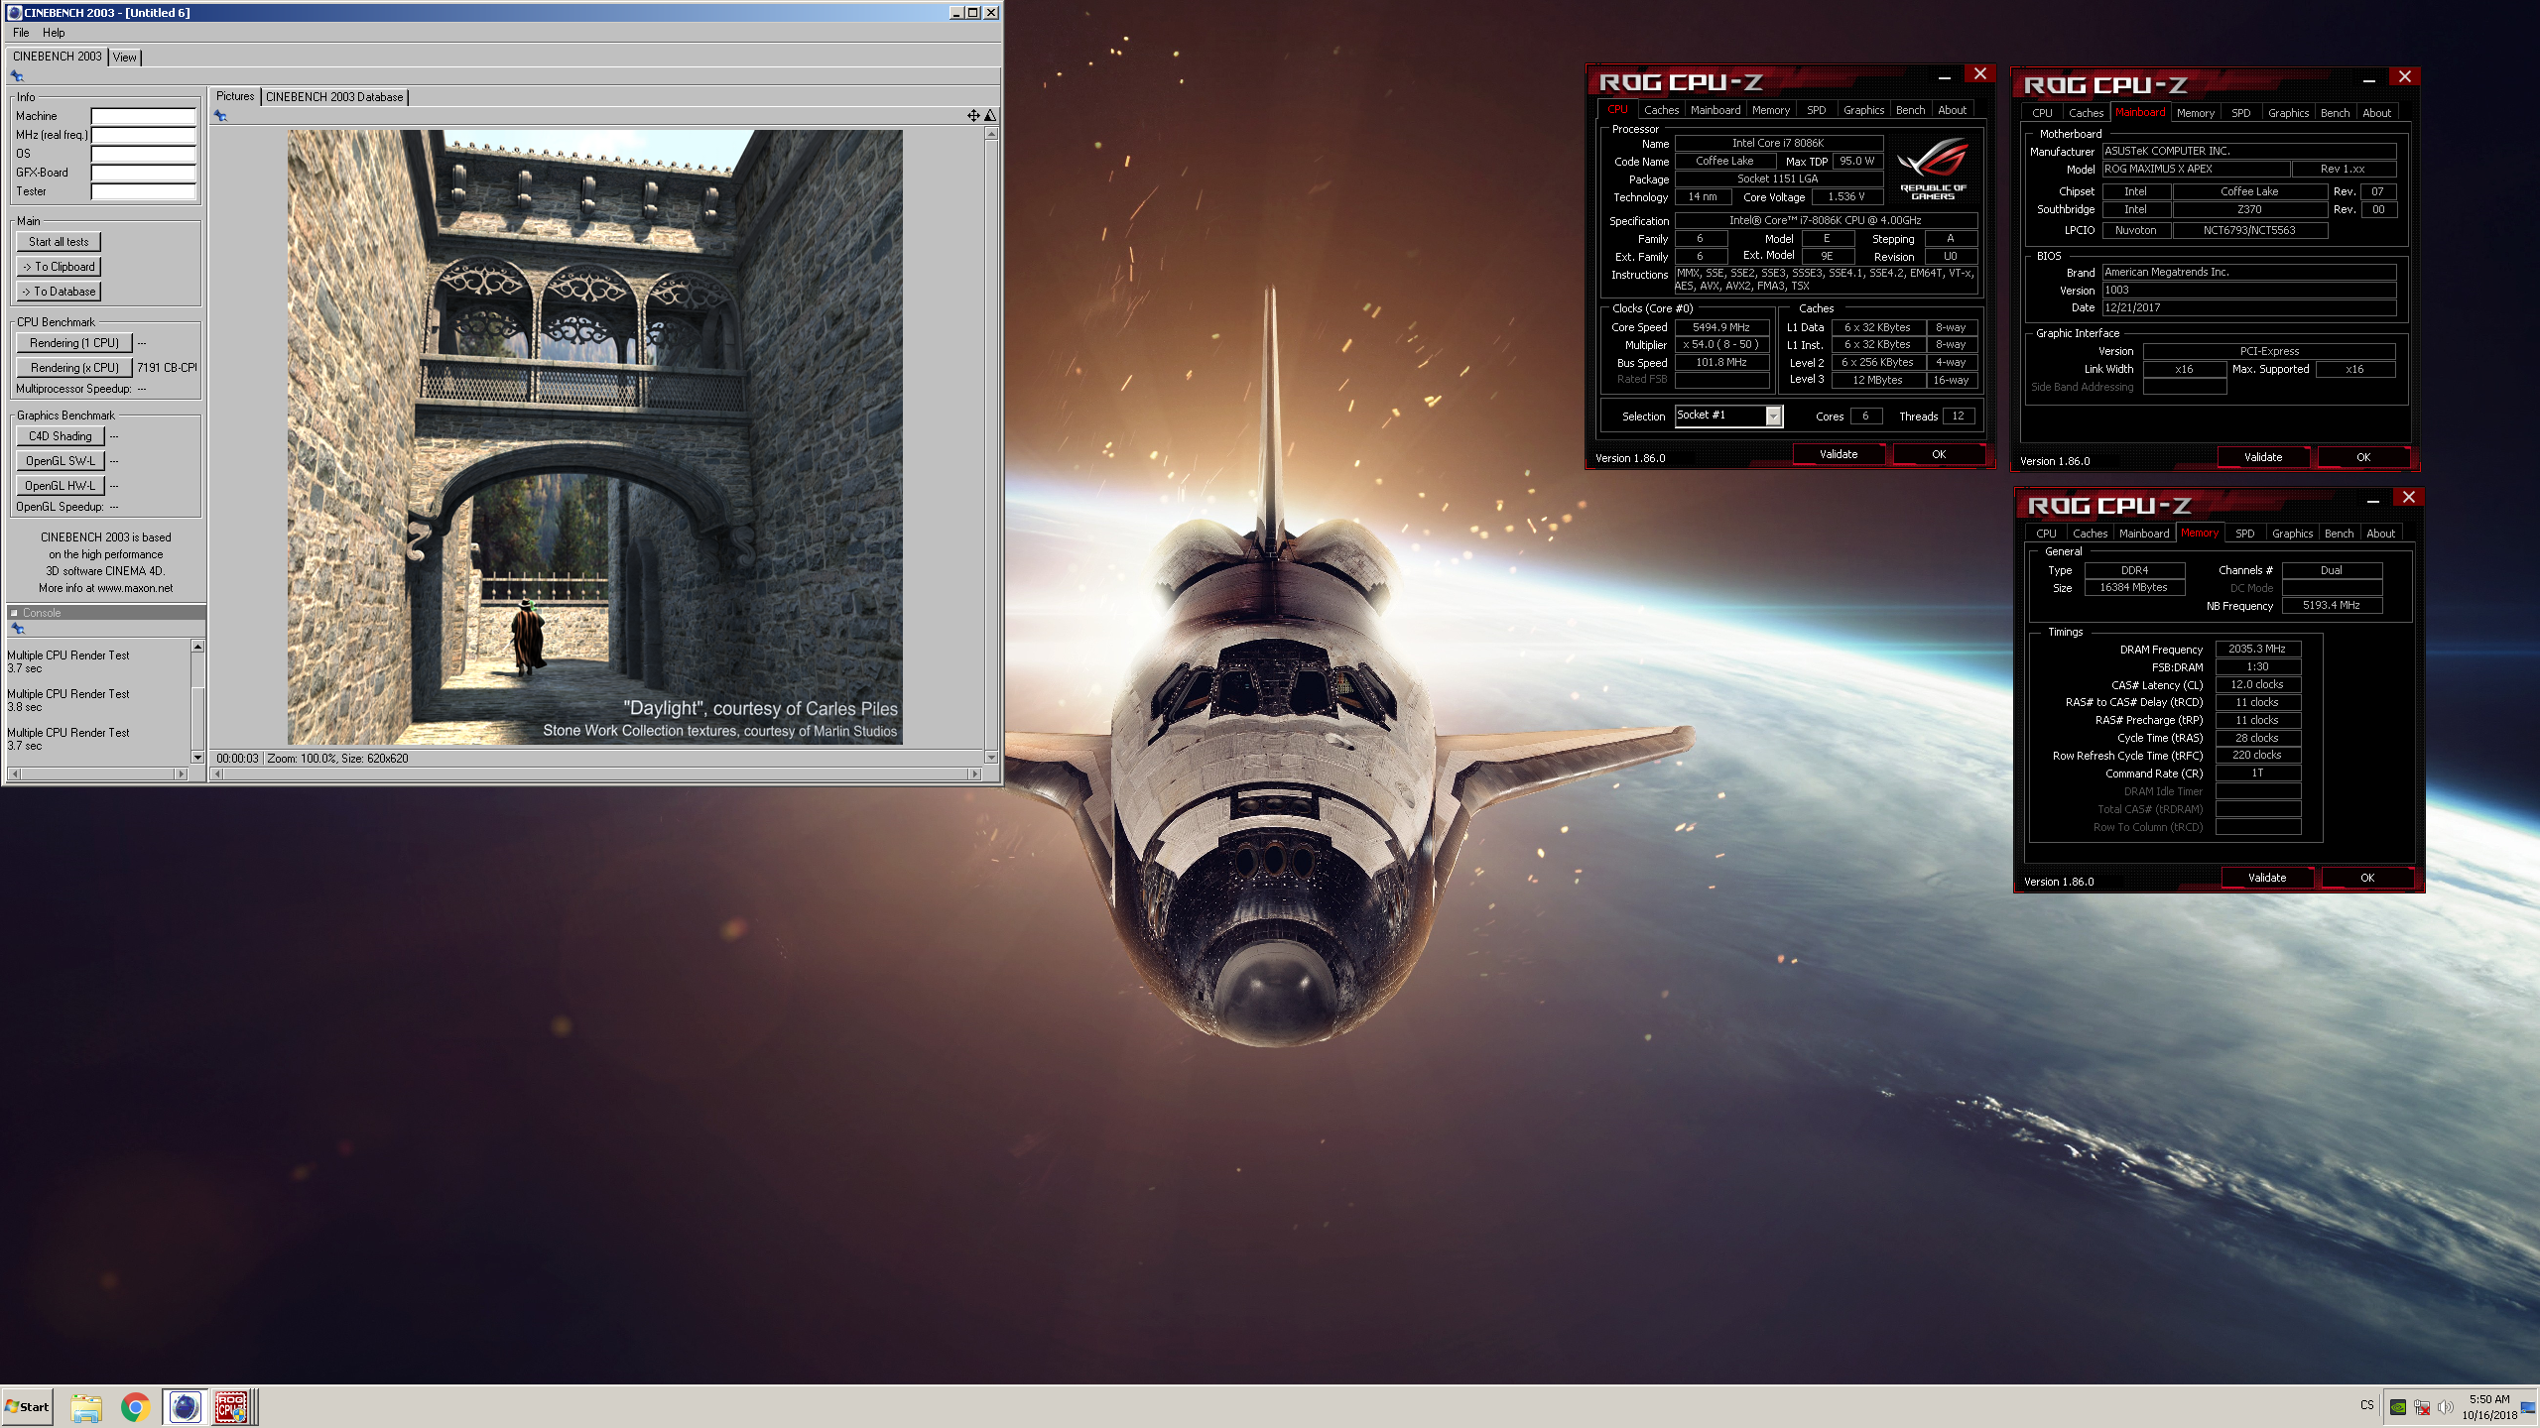Click the zoom triangle icon above the picture
This screenshot has height=1428, width=2540.
[x=990, y=116]
